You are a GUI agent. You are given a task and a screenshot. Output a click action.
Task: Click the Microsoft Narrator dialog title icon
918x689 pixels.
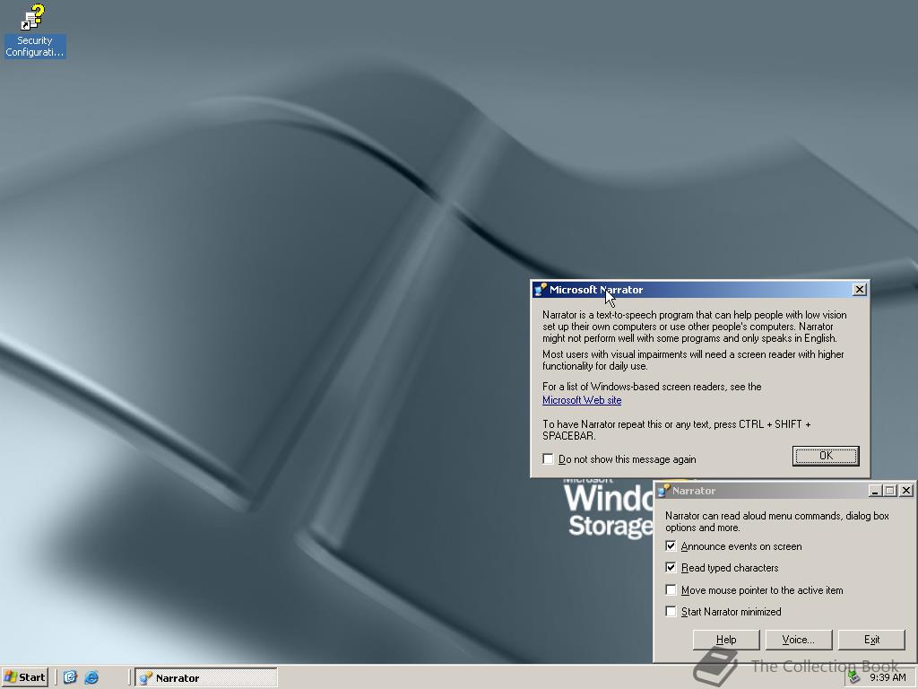[541, 290]
